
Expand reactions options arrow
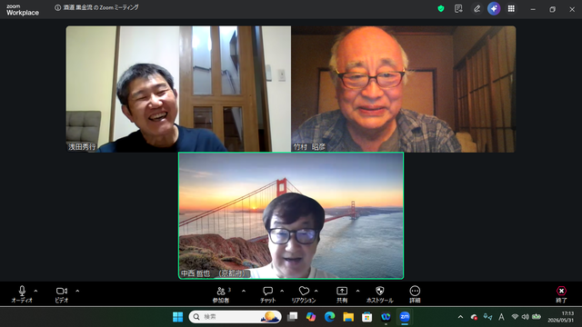click(x=316, y=291)
